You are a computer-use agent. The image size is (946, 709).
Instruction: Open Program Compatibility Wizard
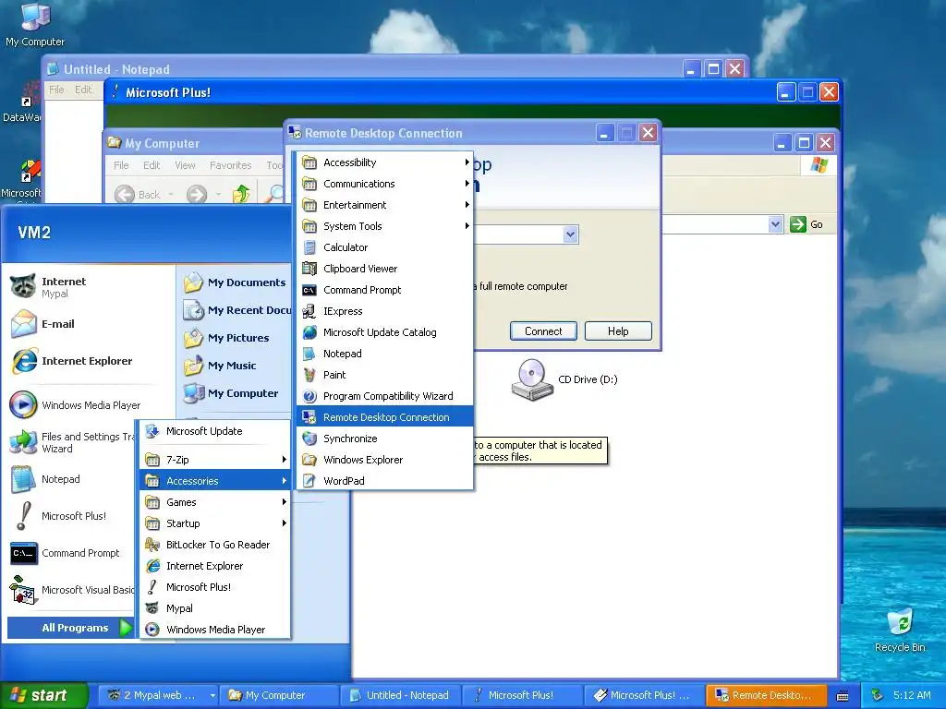(385, 396)
